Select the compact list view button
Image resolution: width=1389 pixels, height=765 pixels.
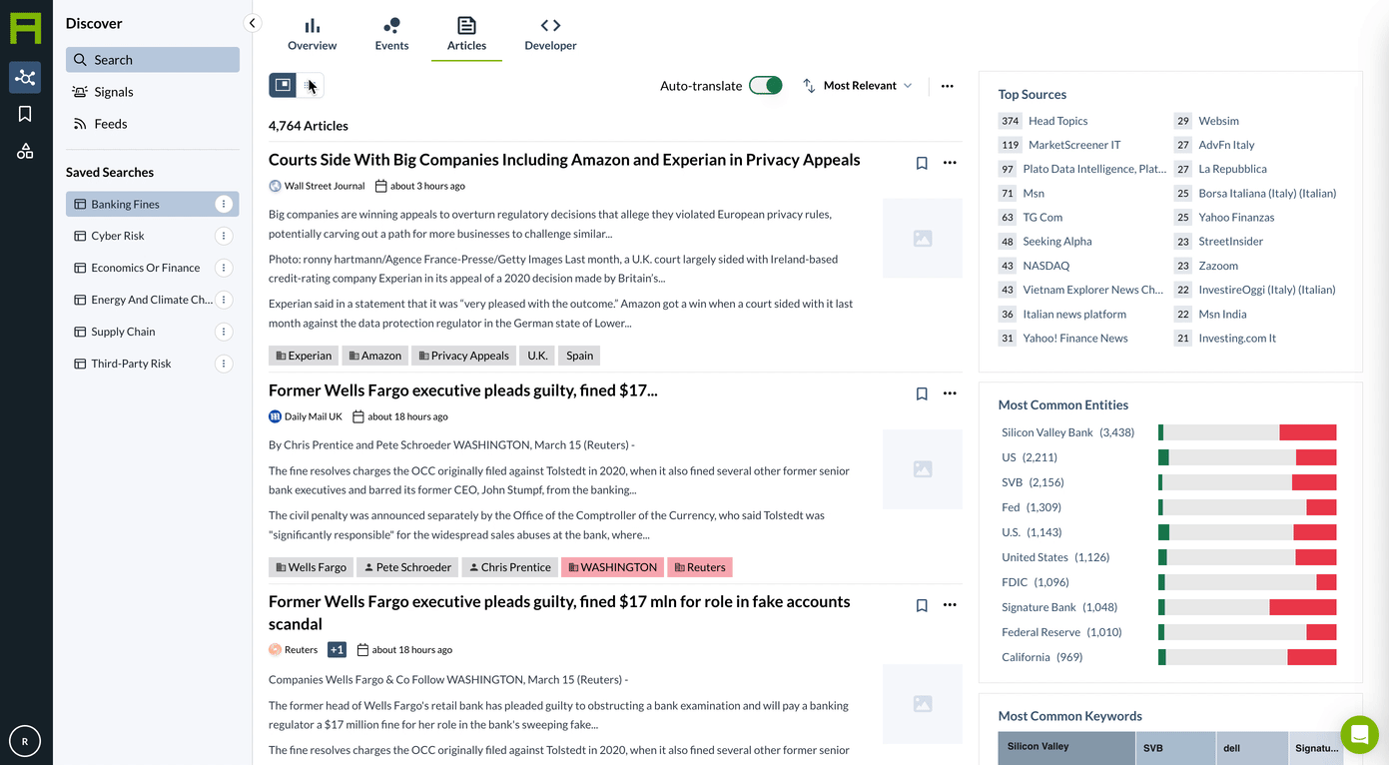point(311,85)
